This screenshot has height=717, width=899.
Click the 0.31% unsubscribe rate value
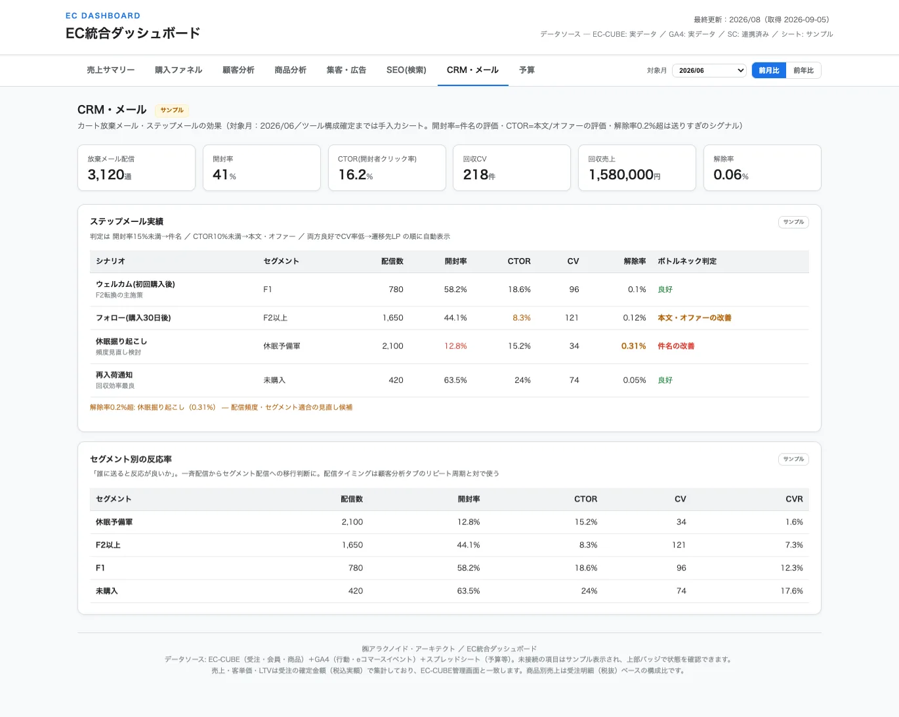[633, 346]
